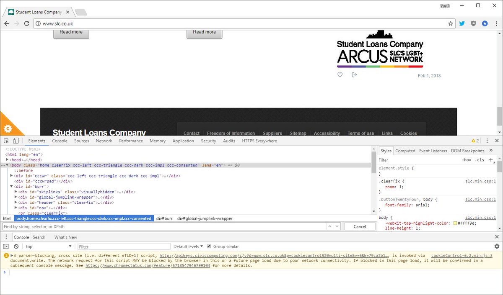Show more Styles pane tabs chevron
The width and height of the screenshot is (503, 295).
(491, 151)
